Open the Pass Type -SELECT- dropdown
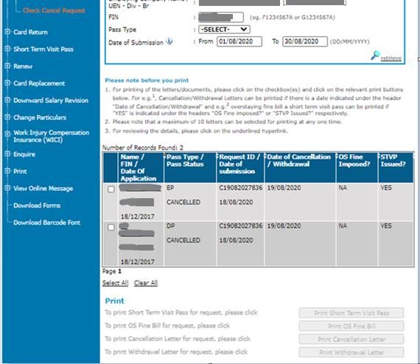Viewport: 420px width, 364px height. click(224, 29)
